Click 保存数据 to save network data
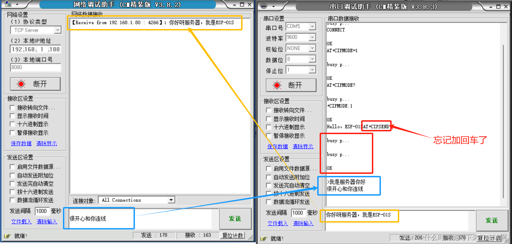 [x=21, y=143]
